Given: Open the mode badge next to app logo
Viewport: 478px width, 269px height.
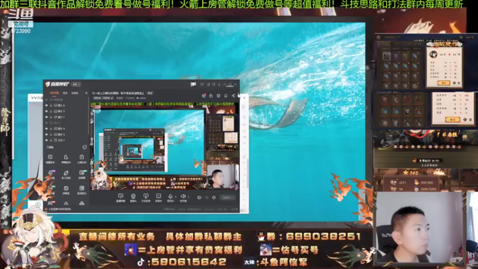Looking at the screenshot, I should coord(76,84).
